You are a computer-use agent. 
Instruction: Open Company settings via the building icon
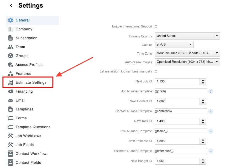pos(11,29)
